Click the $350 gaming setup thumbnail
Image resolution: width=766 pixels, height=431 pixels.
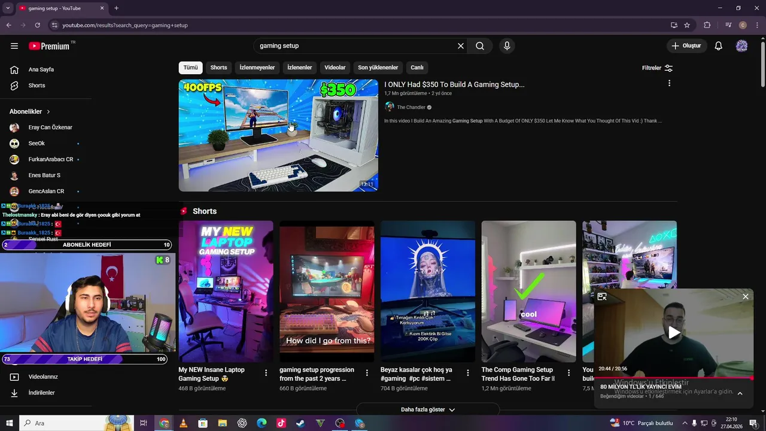pos(278,135)
